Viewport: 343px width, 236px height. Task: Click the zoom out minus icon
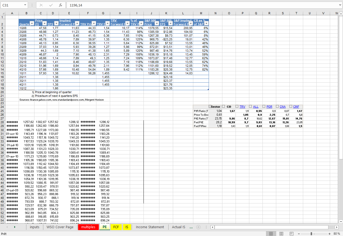coord(299,234)
